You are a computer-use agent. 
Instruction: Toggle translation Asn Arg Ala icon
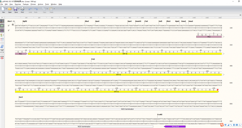coord(2,46)
